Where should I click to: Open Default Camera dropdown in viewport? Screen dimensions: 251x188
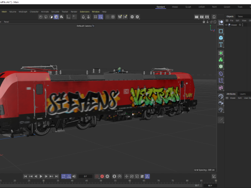click(x=85, y=26)
